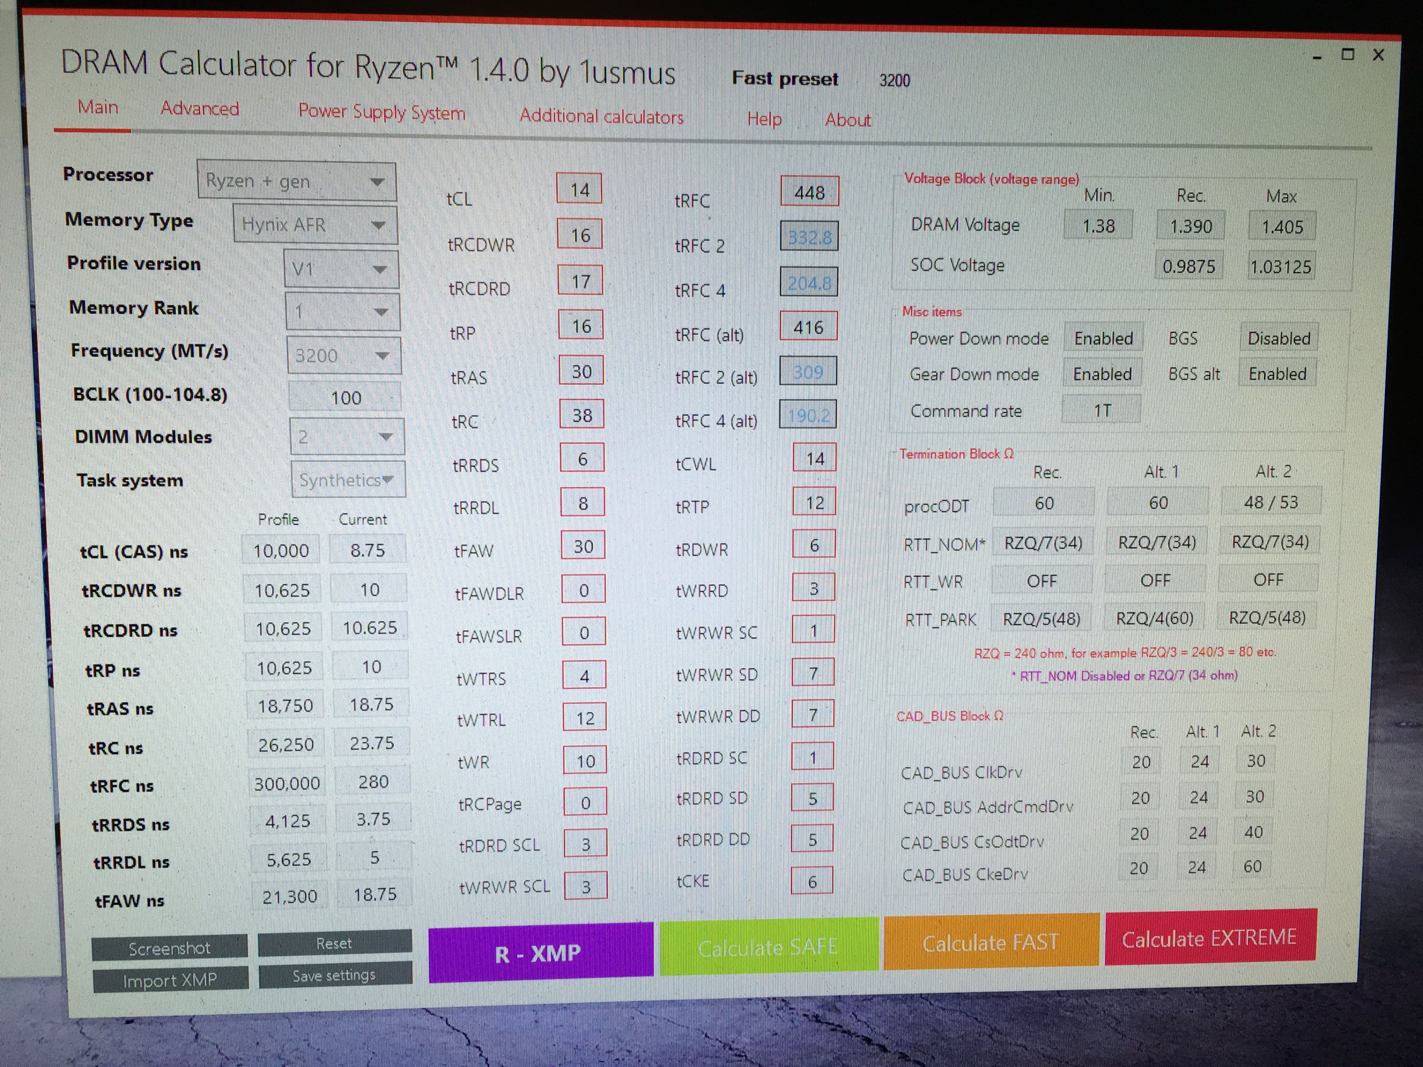
Task: Open the DIMM Modules dropdown
Action: (346, 437)
